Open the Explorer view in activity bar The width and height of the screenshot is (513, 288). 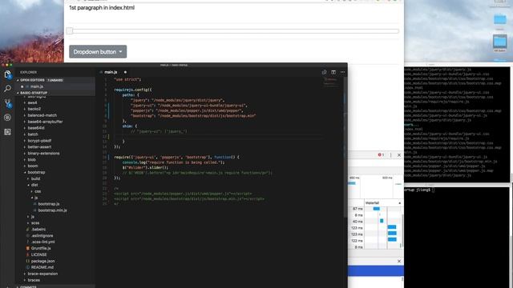7,74
